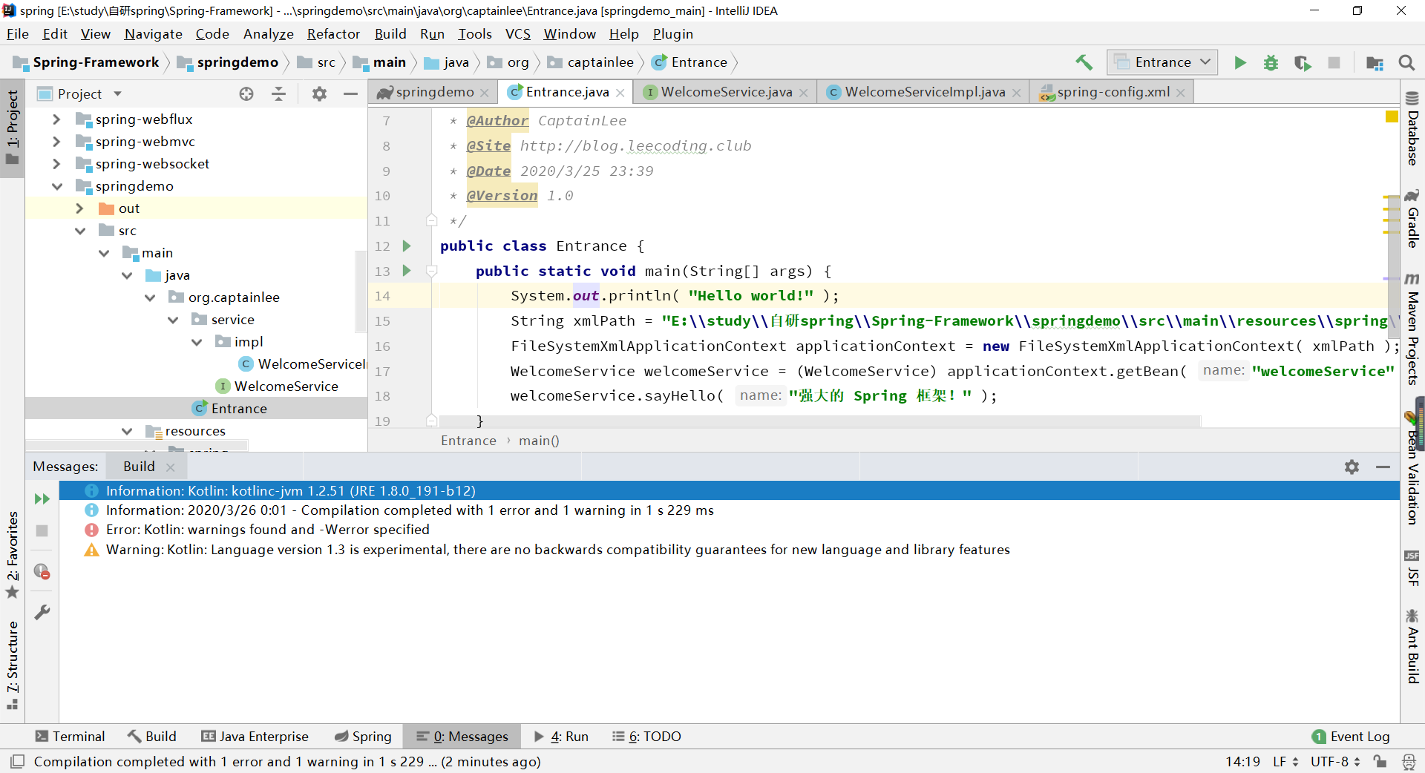Expand the spring-websocket module
1425x773 pixels.
[56, 164]
